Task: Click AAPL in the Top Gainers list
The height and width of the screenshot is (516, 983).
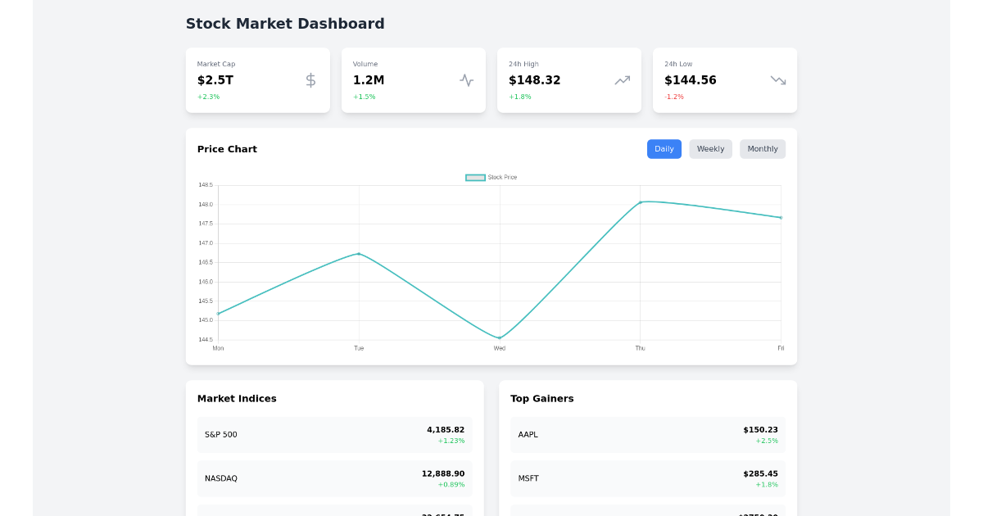Action: click(x=647, y=434)
